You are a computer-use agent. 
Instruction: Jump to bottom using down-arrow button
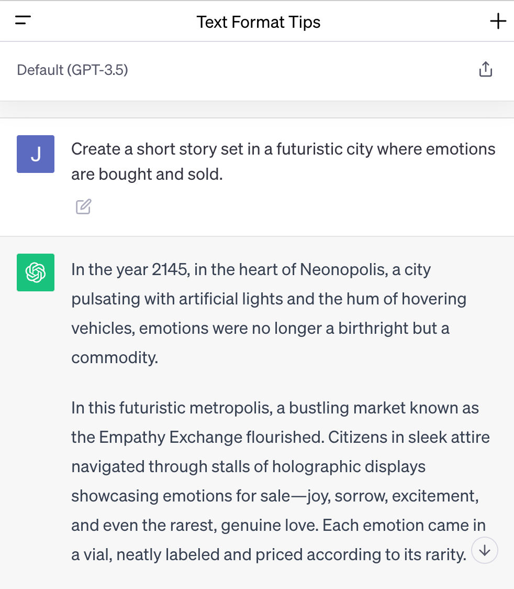click(x=484, y=550)
